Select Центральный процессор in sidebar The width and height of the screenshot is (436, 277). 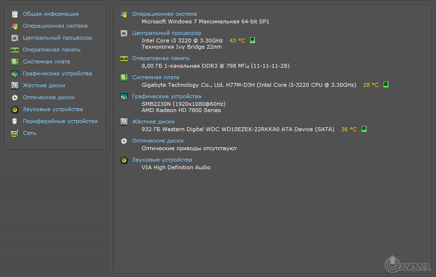(57, 38)
